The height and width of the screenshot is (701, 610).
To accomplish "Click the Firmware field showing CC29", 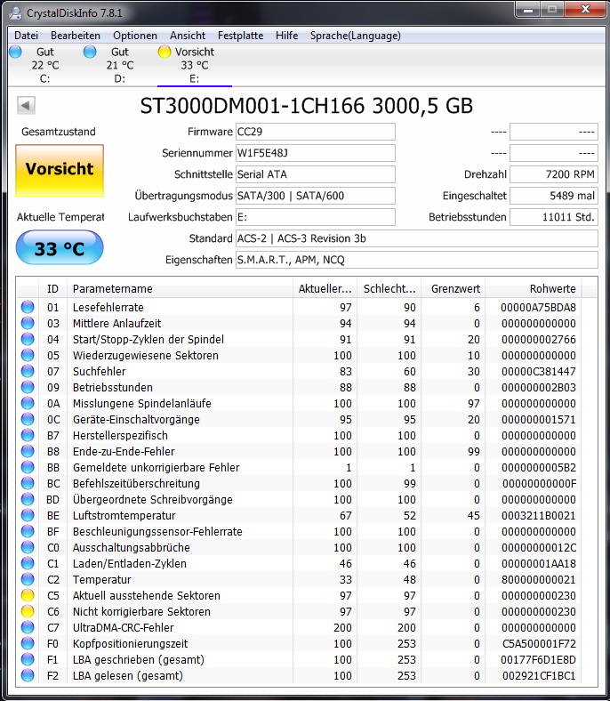I will 316,132.
